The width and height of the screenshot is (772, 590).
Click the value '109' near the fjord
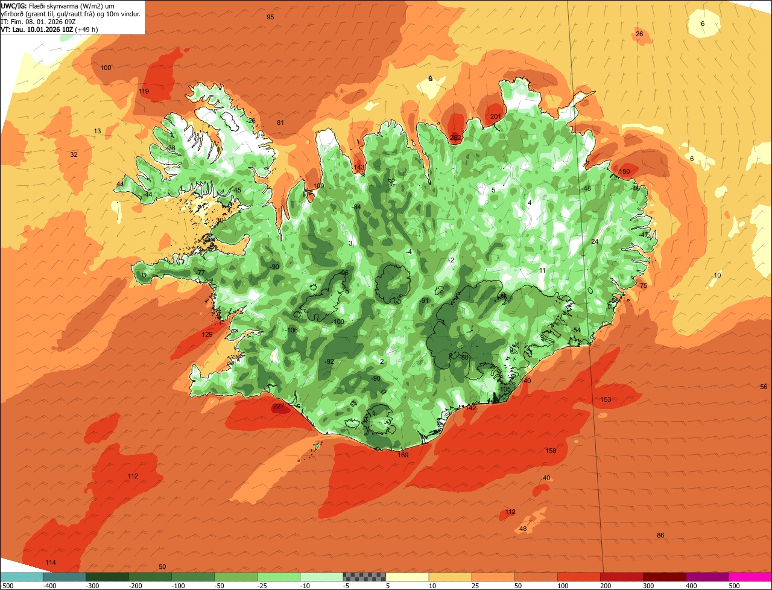(318, 186)
